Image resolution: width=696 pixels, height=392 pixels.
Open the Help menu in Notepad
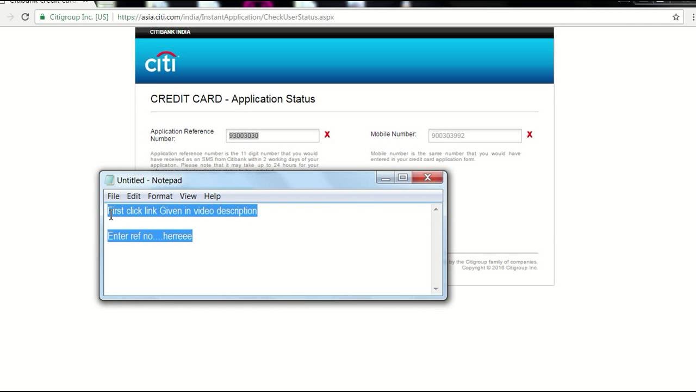pyautogui.click(x=212, y=196)
